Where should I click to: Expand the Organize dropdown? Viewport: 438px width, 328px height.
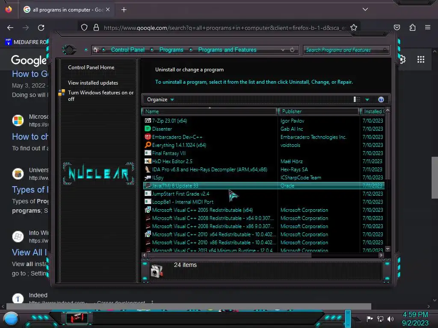click(160, 100)
